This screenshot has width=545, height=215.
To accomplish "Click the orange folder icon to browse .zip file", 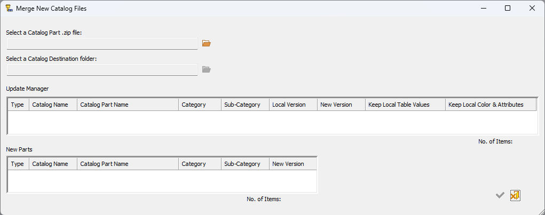I will click(207, 44).
